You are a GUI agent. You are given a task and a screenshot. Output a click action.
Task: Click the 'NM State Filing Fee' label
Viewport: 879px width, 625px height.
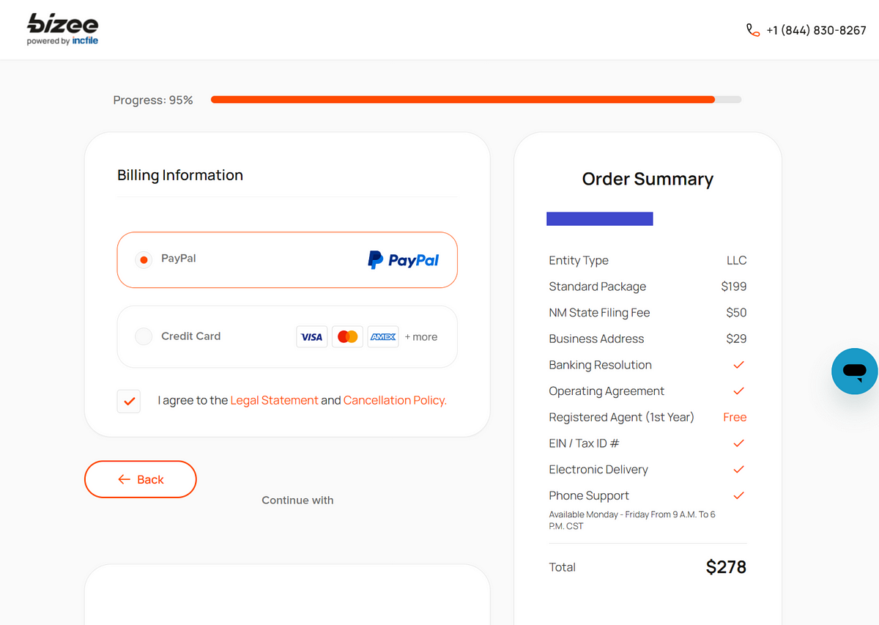[x=599, y=313]
